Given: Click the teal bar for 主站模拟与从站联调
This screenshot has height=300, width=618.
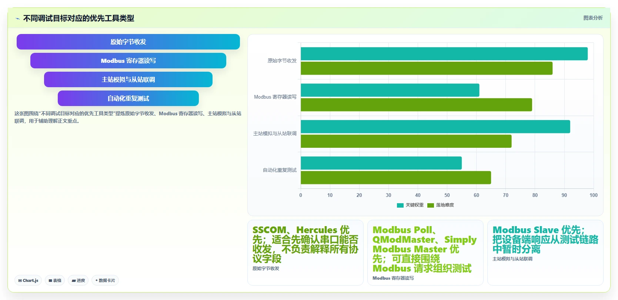Looking at the screenshot, I should point(435,127).
